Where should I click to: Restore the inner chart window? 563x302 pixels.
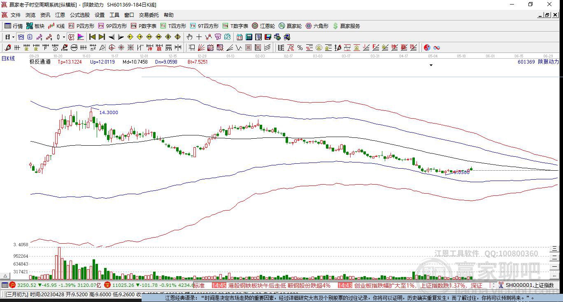[547, 15]
